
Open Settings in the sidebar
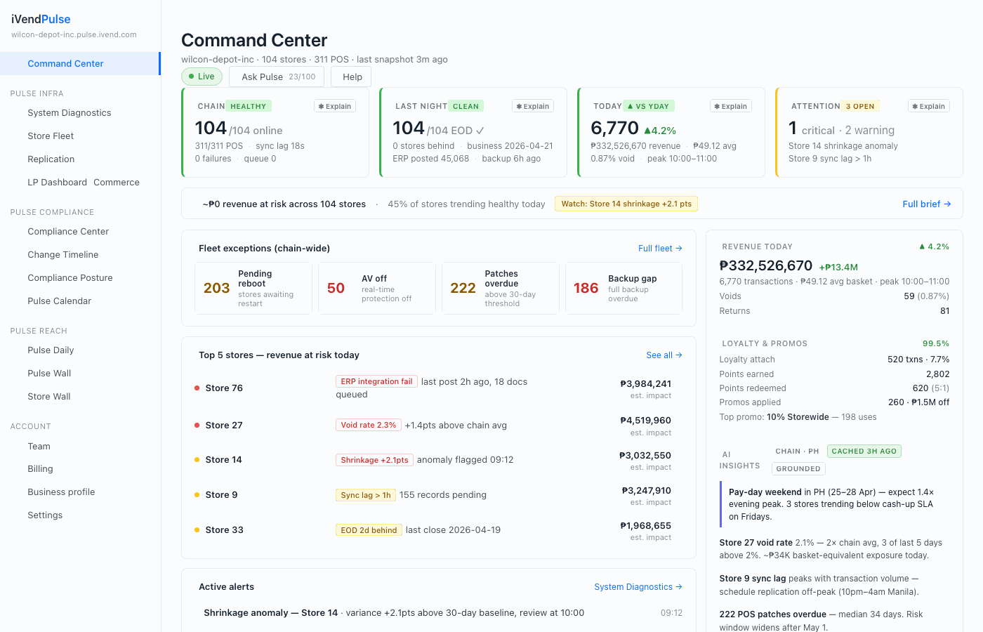click(x=45, y=515)
